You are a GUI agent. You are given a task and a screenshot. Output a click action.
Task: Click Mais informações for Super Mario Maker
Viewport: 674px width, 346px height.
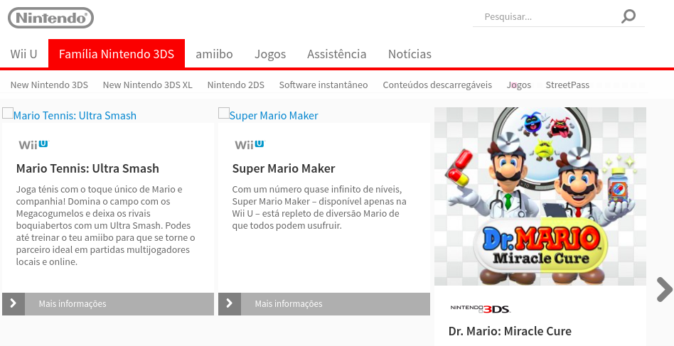point(324,304)
